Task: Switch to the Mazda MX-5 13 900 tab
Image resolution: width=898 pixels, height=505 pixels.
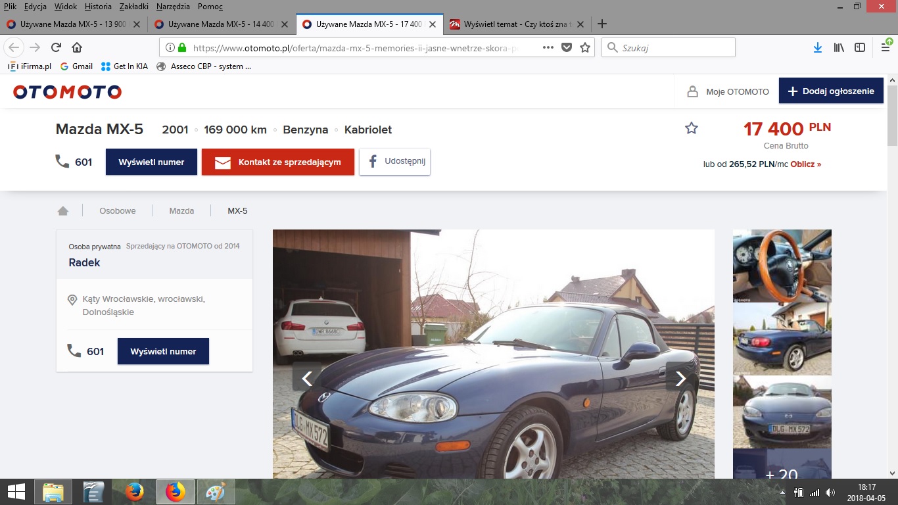Action: (x=72, y=24)
